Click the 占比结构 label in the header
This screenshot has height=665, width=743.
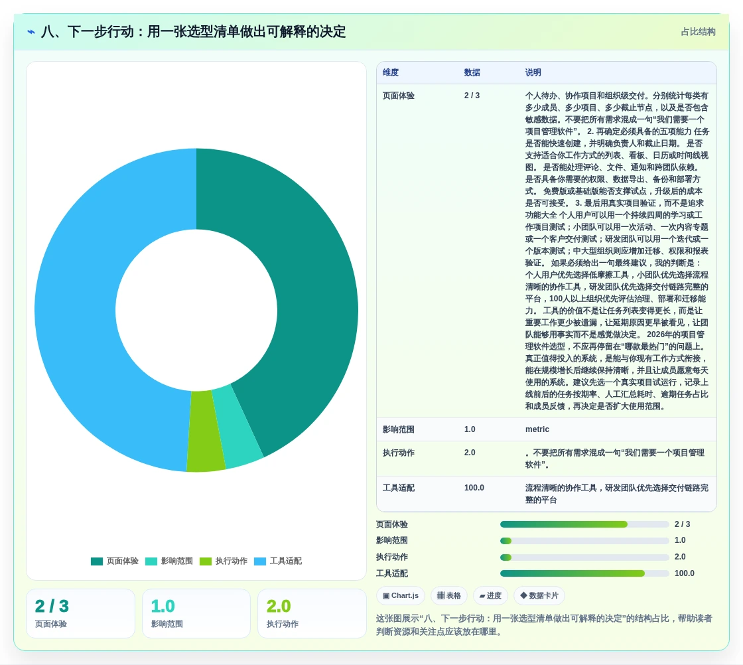click(x=698, y=32)
